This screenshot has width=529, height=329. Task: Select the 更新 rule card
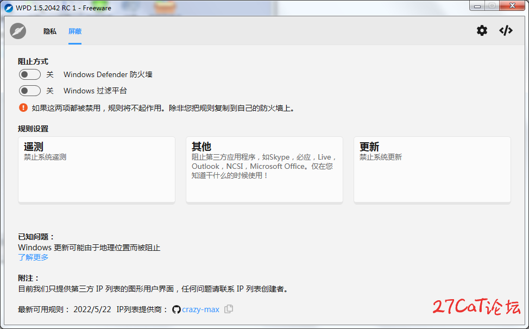[x=432, y=169]
